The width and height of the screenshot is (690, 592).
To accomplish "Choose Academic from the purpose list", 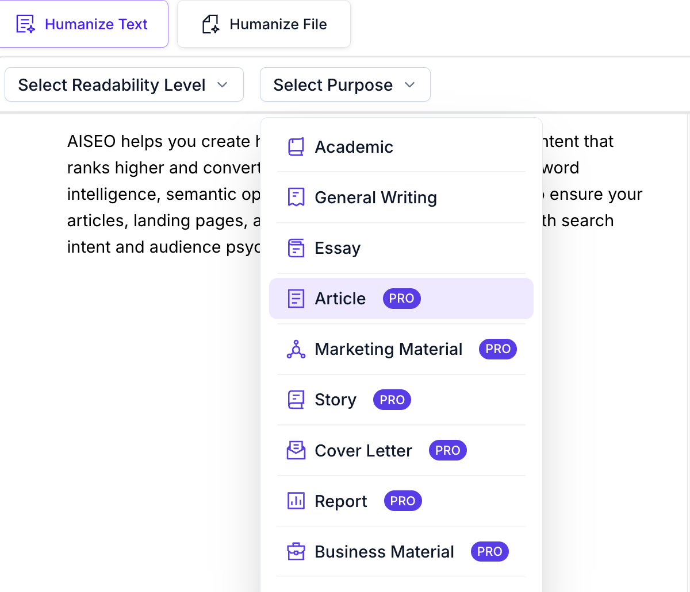I will click(x=401, y=147).
